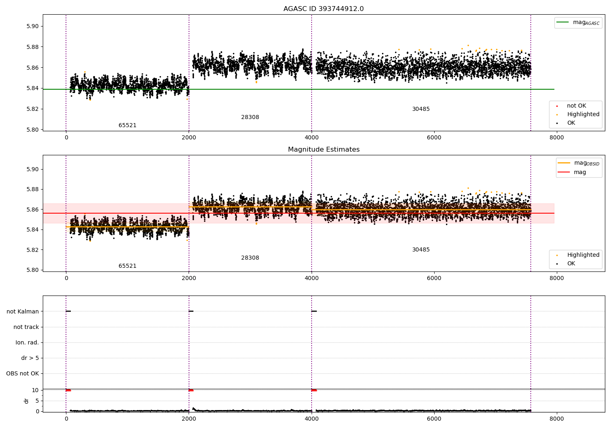Select the orange mag OBSID legend line

564,163
